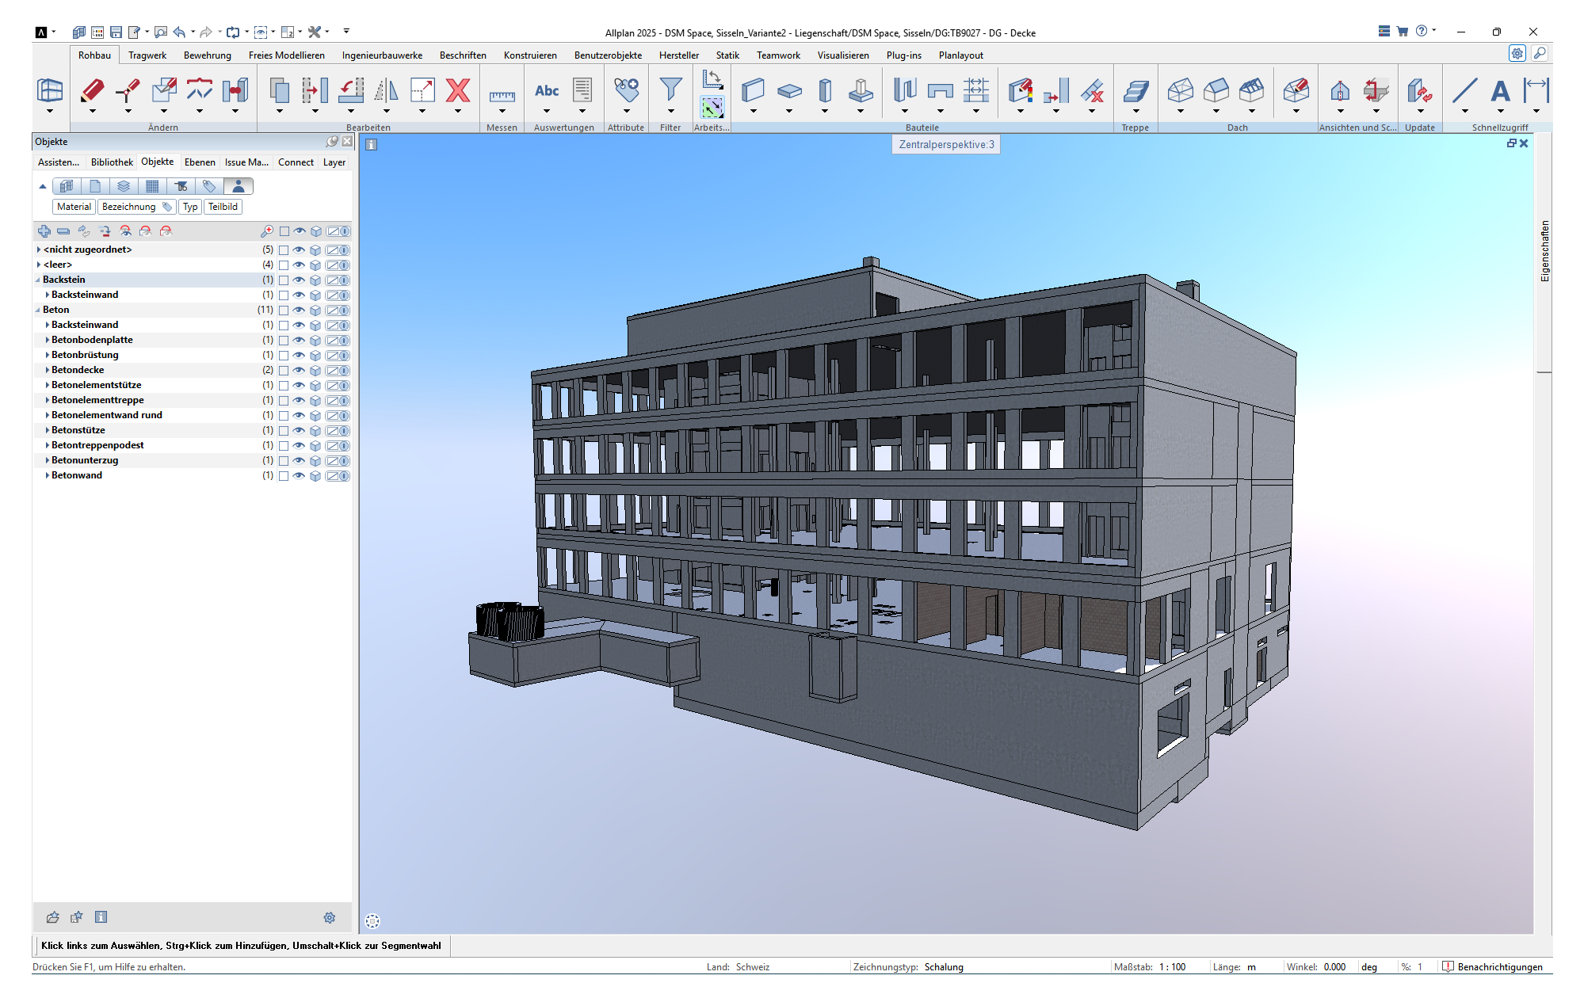Open the Bibliothek panel tab
The height and width of the screenshot is (1002, 1584).
click(111, 162)
